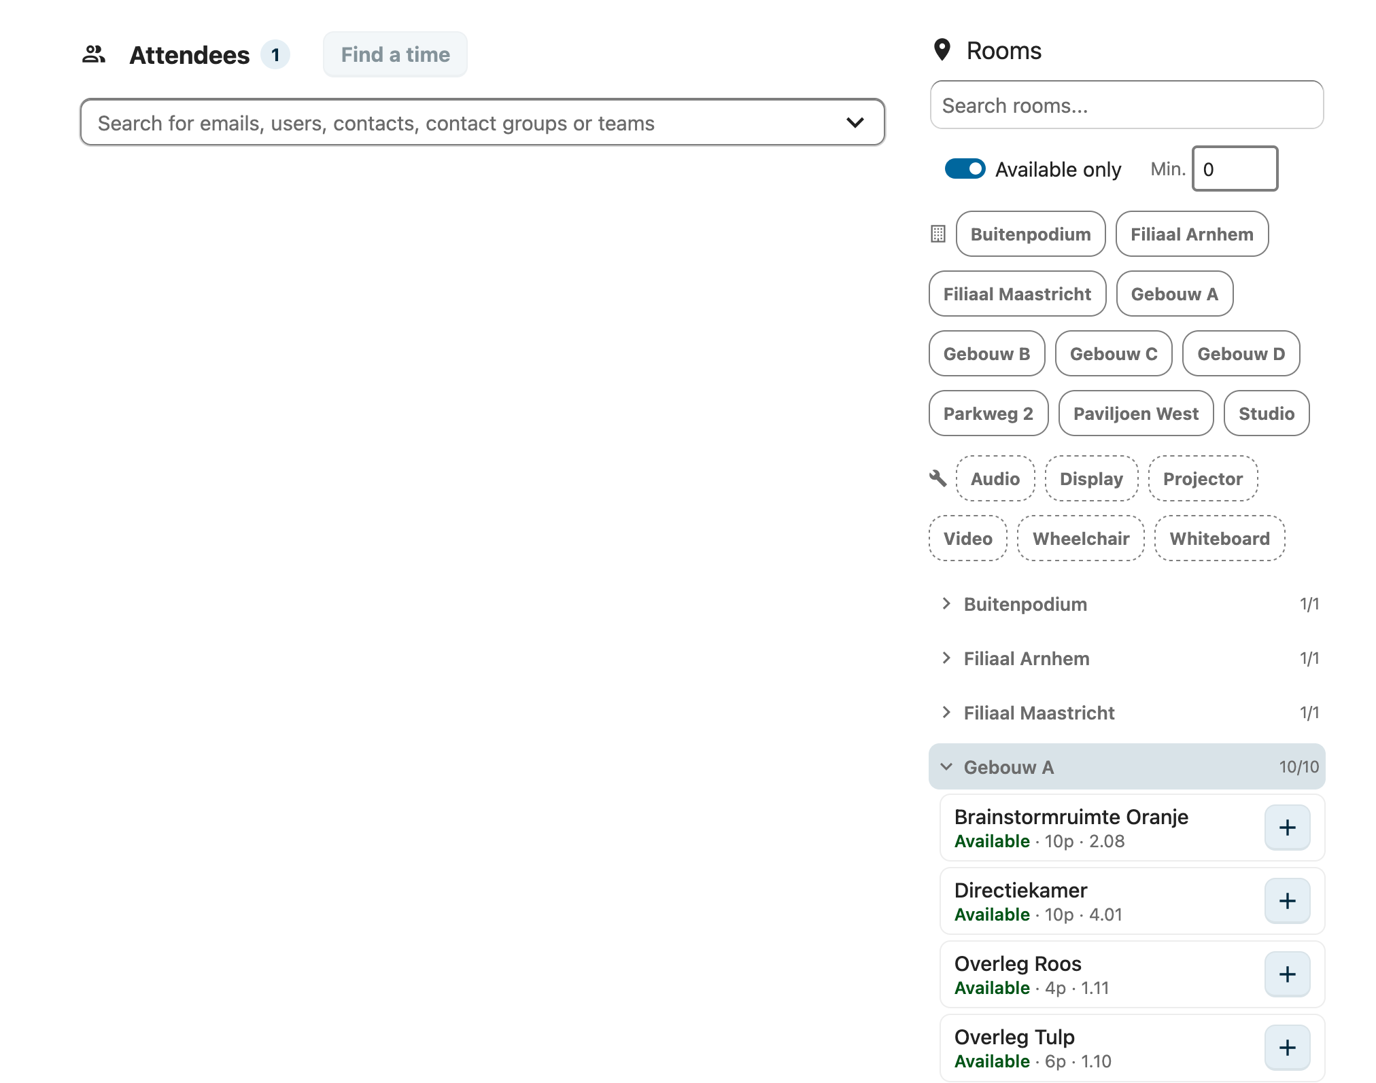Click the Rooms location pin icon

[942, 50]
